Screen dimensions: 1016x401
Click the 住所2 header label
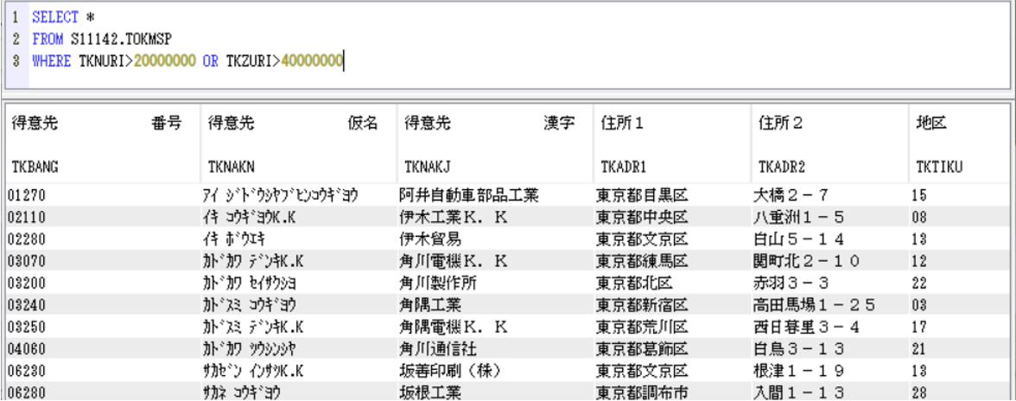click(780, 124)
